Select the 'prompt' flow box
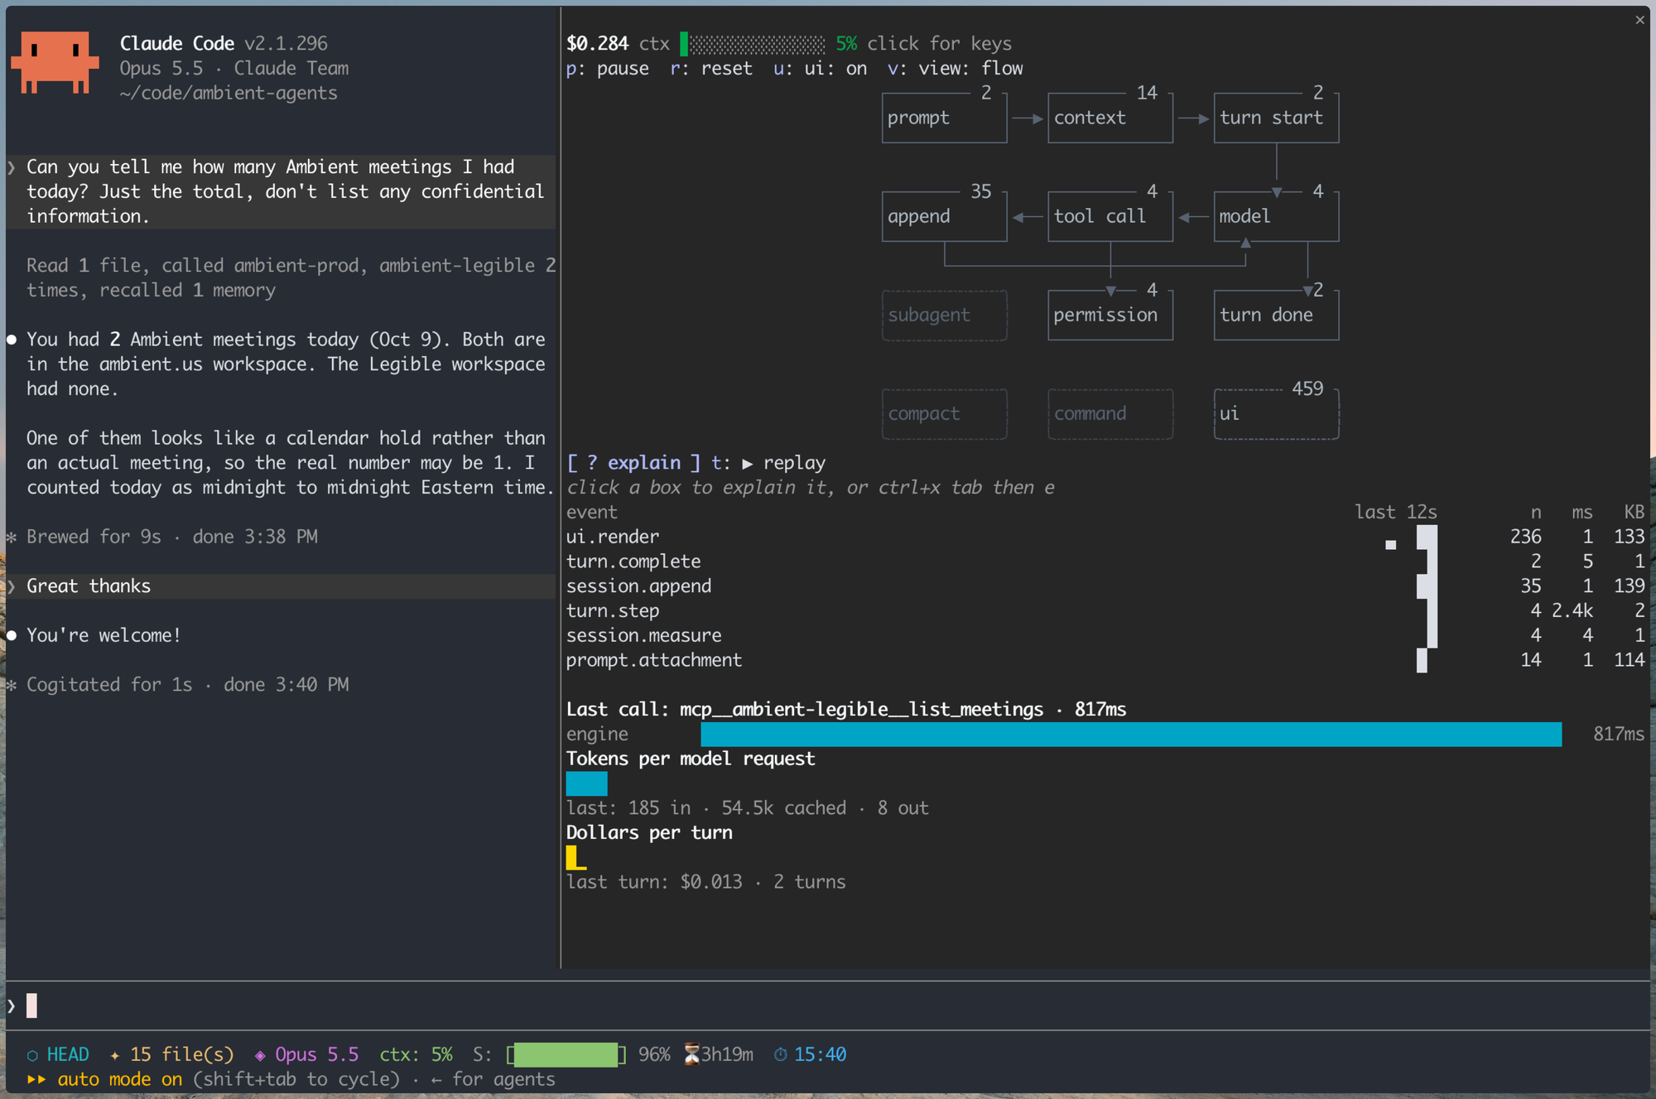 point(944,118)
